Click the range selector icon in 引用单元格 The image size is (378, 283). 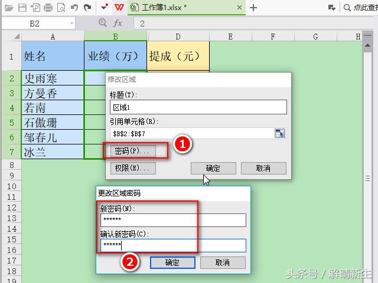point(280,133)
